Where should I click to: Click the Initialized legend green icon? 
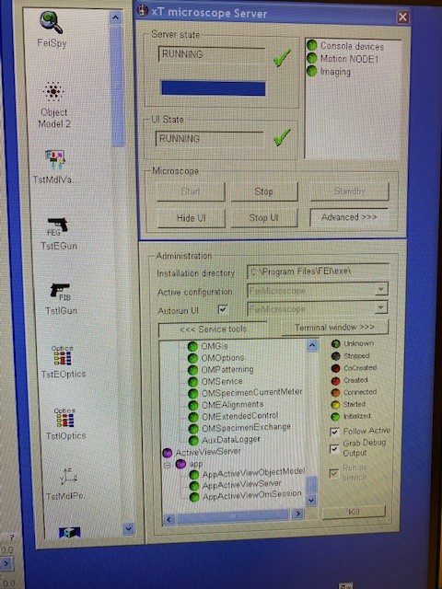point(335,417)
